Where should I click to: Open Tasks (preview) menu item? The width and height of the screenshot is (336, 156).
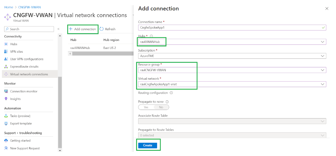click(21, 116)
